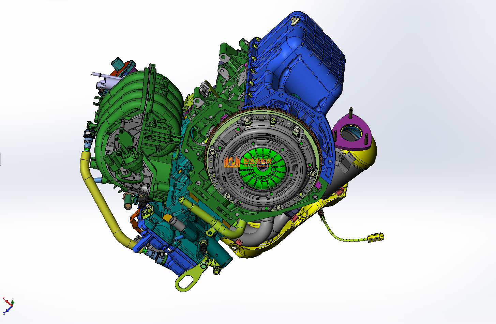Select the yellow sensor connector plug on the wire
The width and height of the screenshot is (496, 324).
click(375, 237)
